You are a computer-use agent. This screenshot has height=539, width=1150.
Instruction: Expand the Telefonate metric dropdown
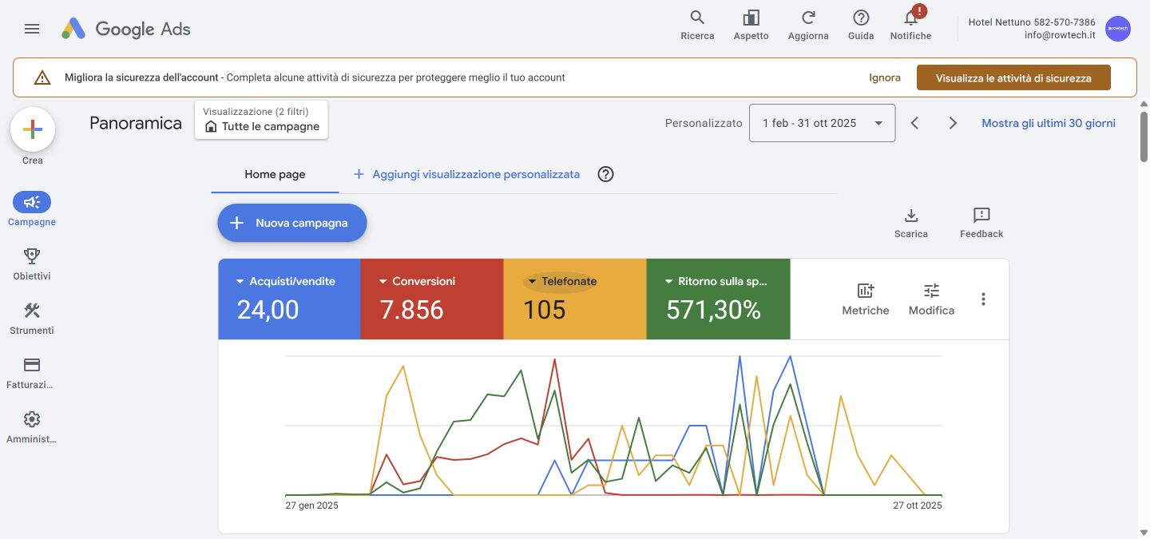pos(561,281)
